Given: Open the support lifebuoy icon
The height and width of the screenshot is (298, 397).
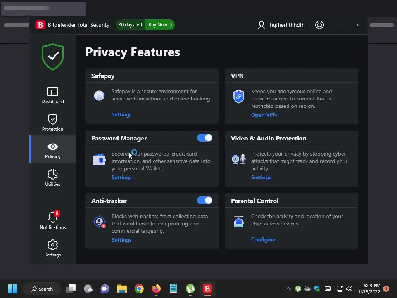Looking at the screenshot, I should pyautogui.click(x=319, y=25).
